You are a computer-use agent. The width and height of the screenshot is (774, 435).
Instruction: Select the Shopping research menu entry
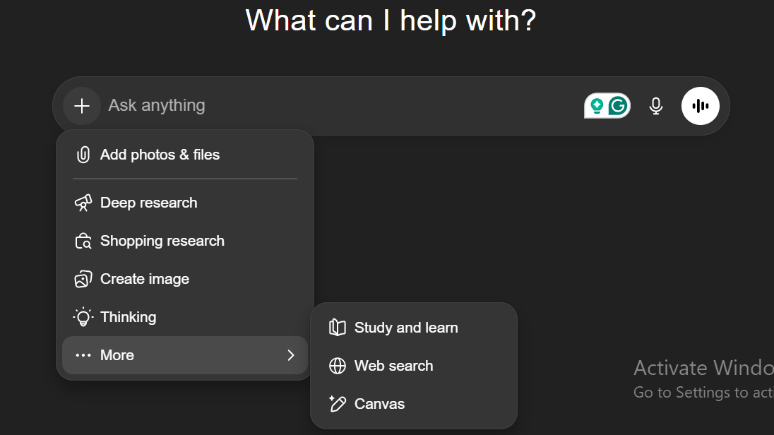[x=162, y=241]
